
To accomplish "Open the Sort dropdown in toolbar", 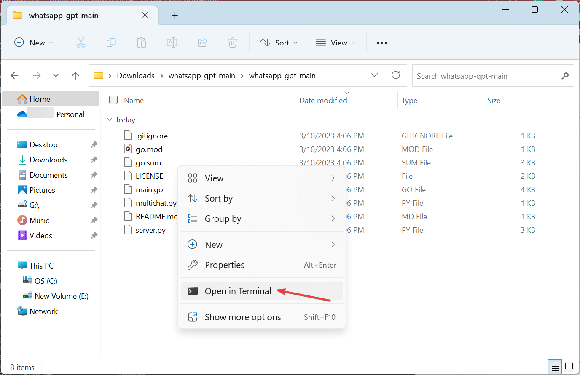I will [279, 43].
